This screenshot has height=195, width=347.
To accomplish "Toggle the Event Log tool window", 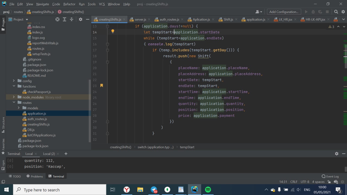I will pyautogui.click(x=330, y=176).
